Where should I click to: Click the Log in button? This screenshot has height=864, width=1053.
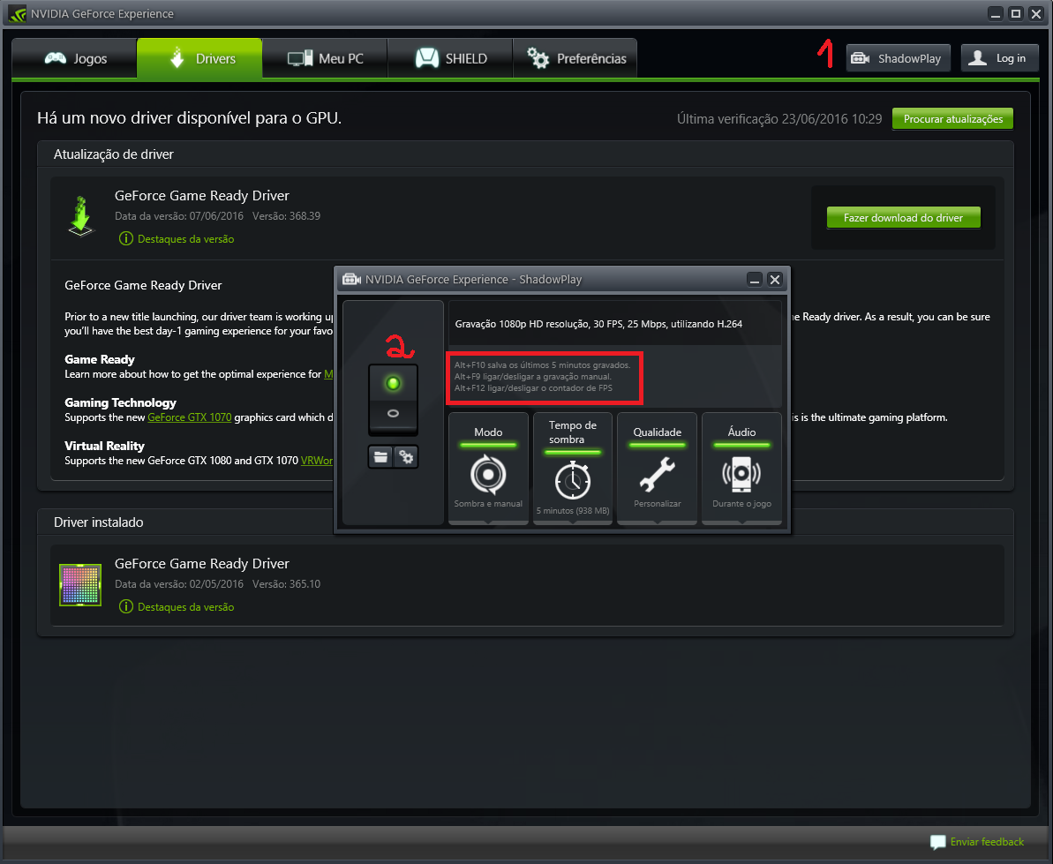(999, 58)
